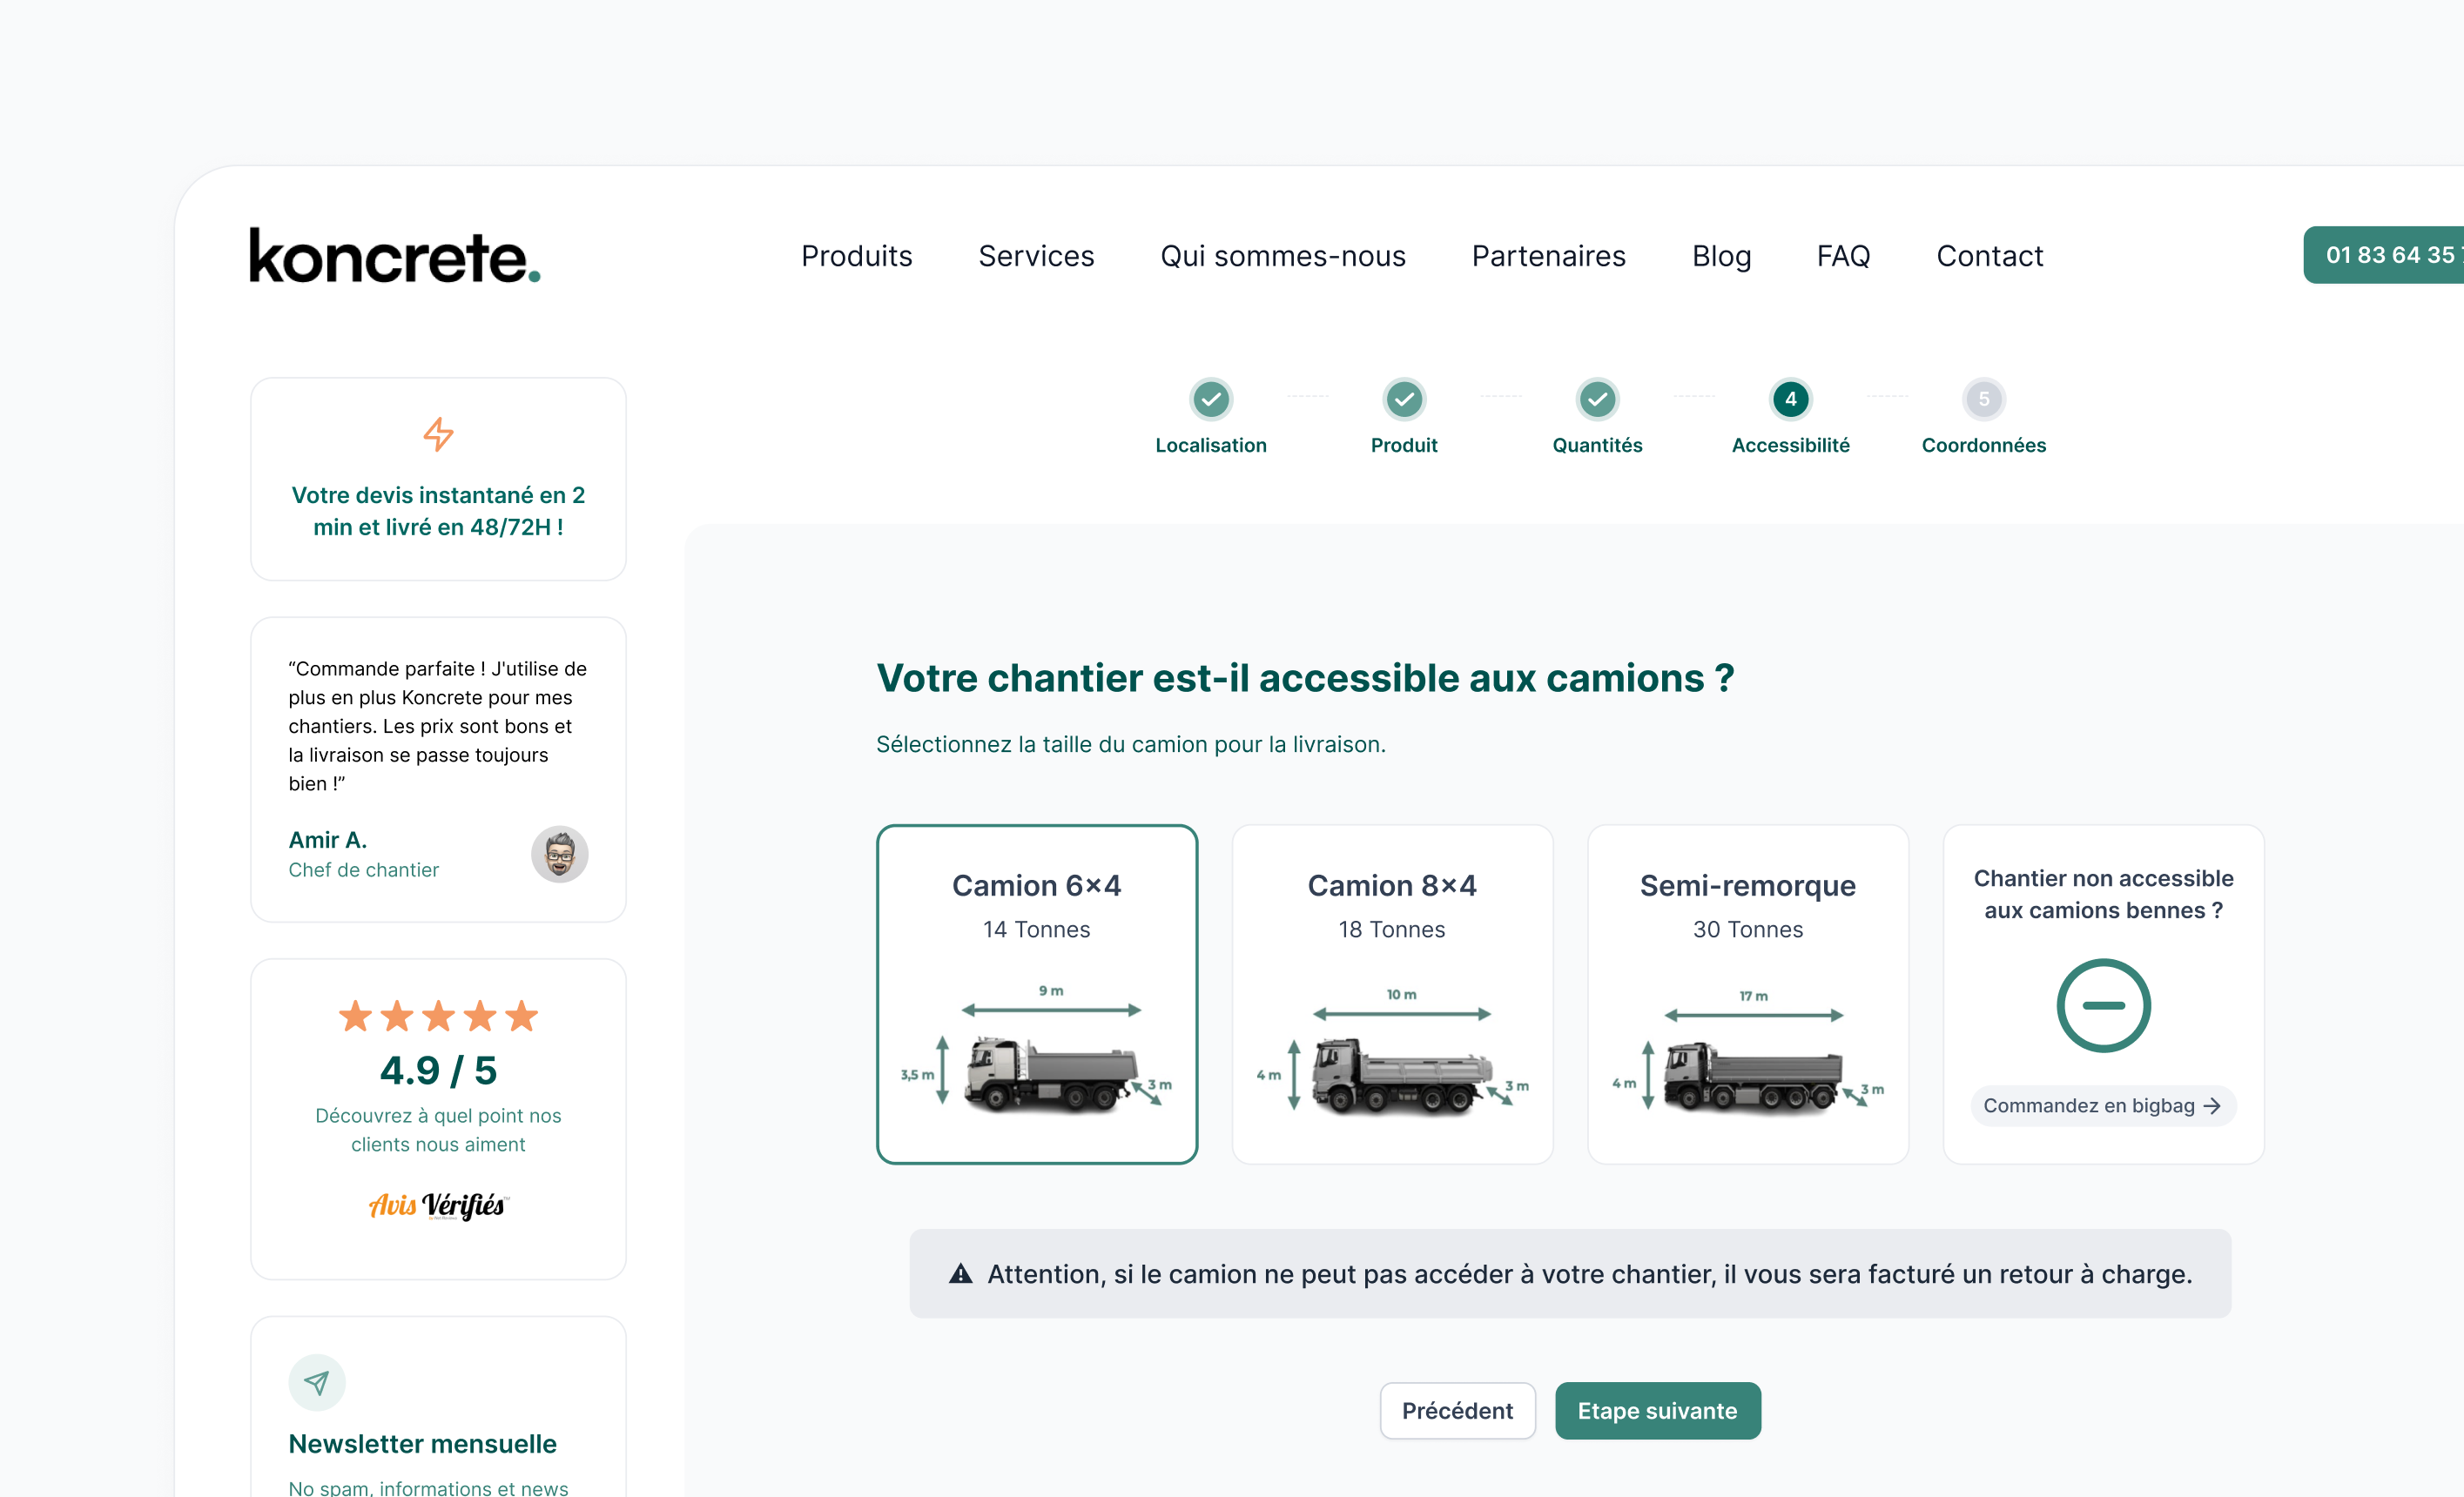Click the Produit step checkmark
This screenshot has height=1497, width=2464.
(x=1404, y=399)
